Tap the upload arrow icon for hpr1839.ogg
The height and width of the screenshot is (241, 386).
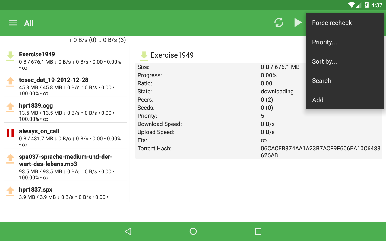(11, 108)
